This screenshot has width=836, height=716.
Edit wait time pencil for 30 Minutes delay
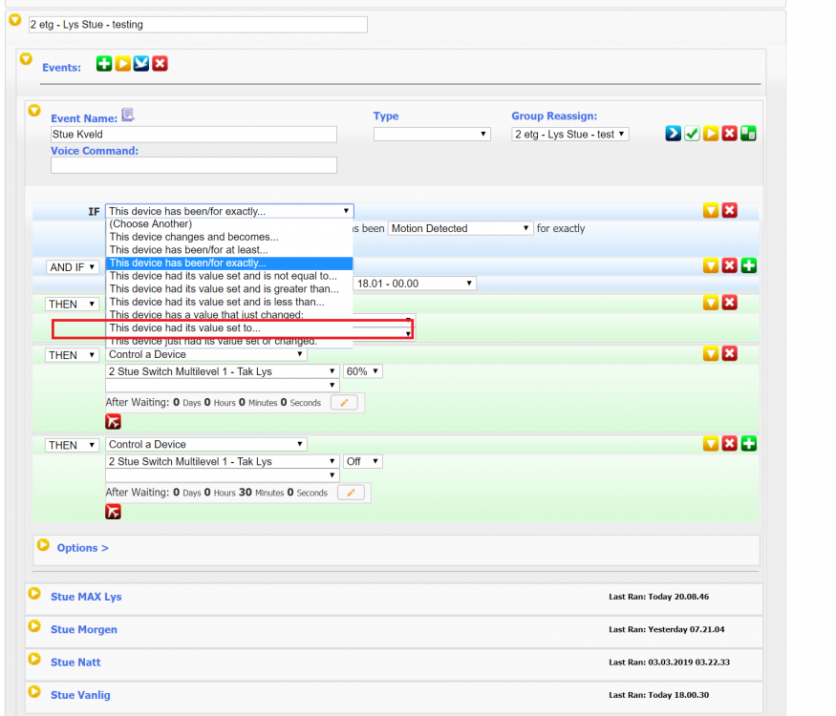click(x=351, y=493)
